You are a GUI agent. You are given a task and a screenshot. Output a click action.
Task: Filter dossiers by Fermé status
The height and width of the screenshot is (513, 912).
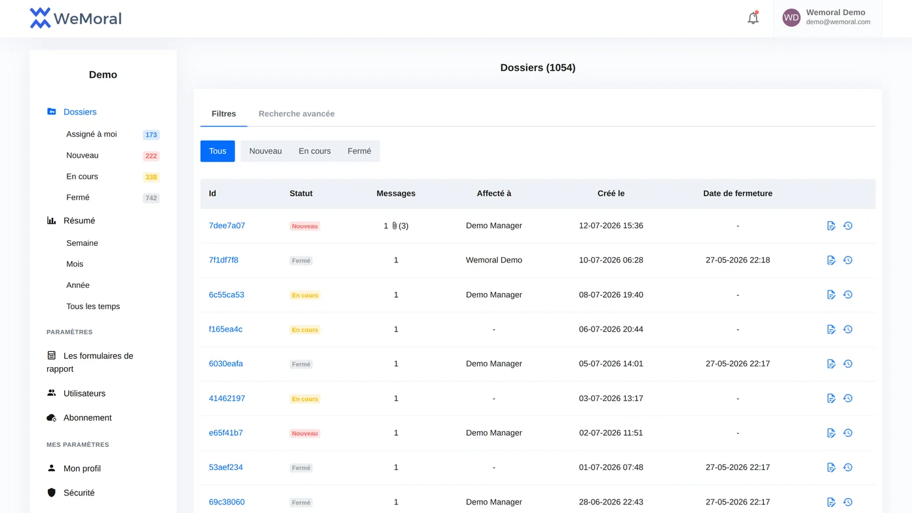pyautogui.click(x=359, y=151)
